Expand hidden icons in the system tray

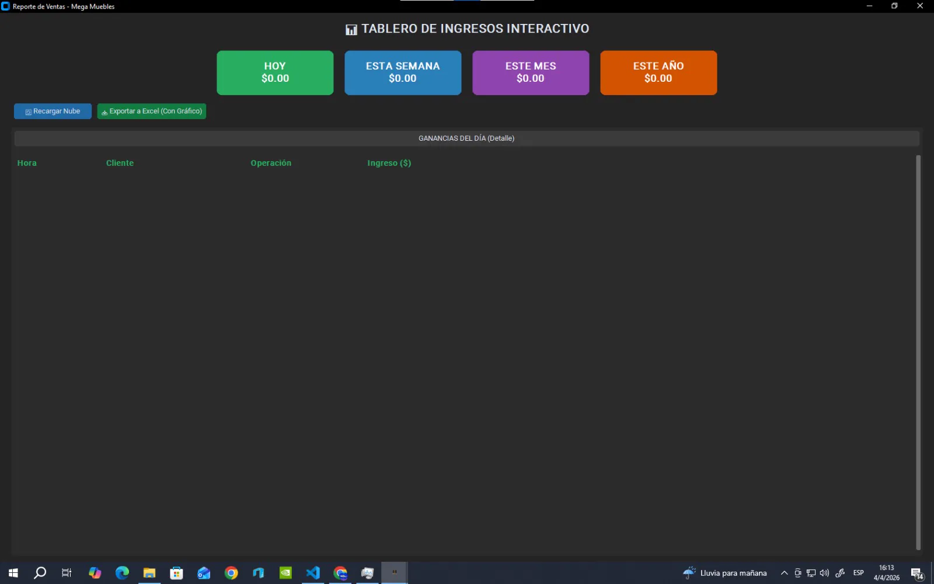pyautogui.click(x=785, y=573)
